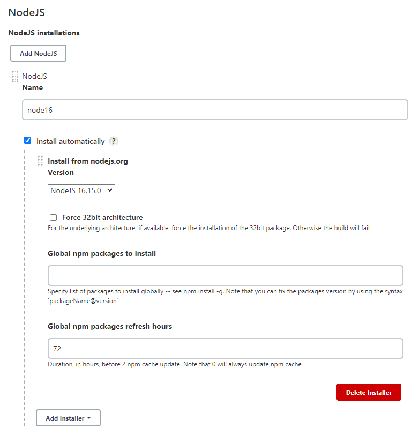419x434 pixels.
Task: Grab the NodeJS installation drag handle
Action: [14, 76]
